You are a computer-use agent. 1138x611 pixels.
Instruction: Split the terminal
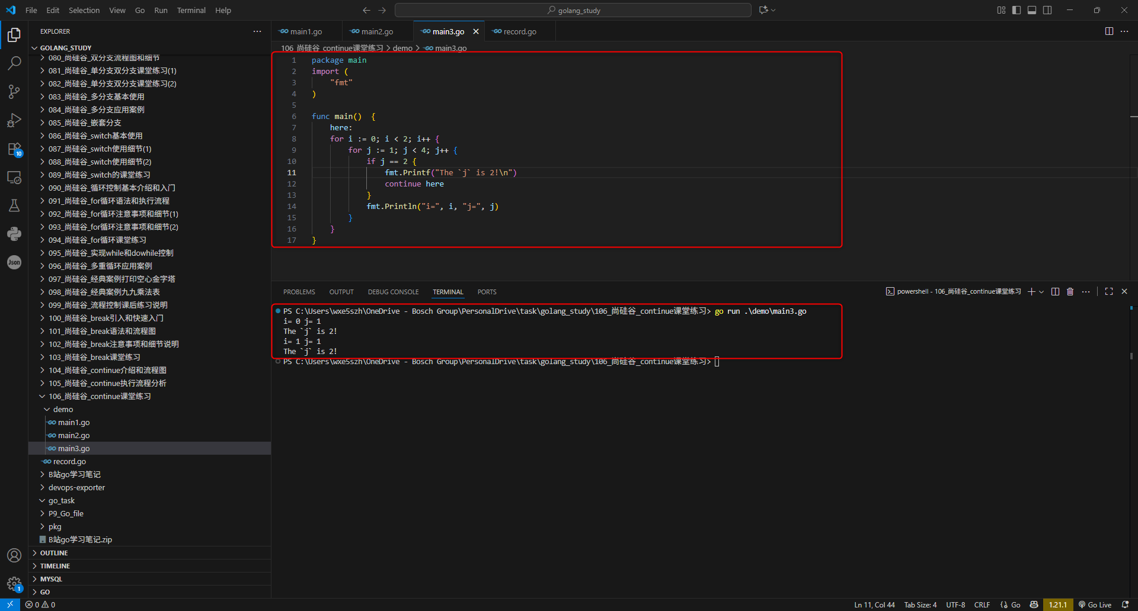point(1055,291)
